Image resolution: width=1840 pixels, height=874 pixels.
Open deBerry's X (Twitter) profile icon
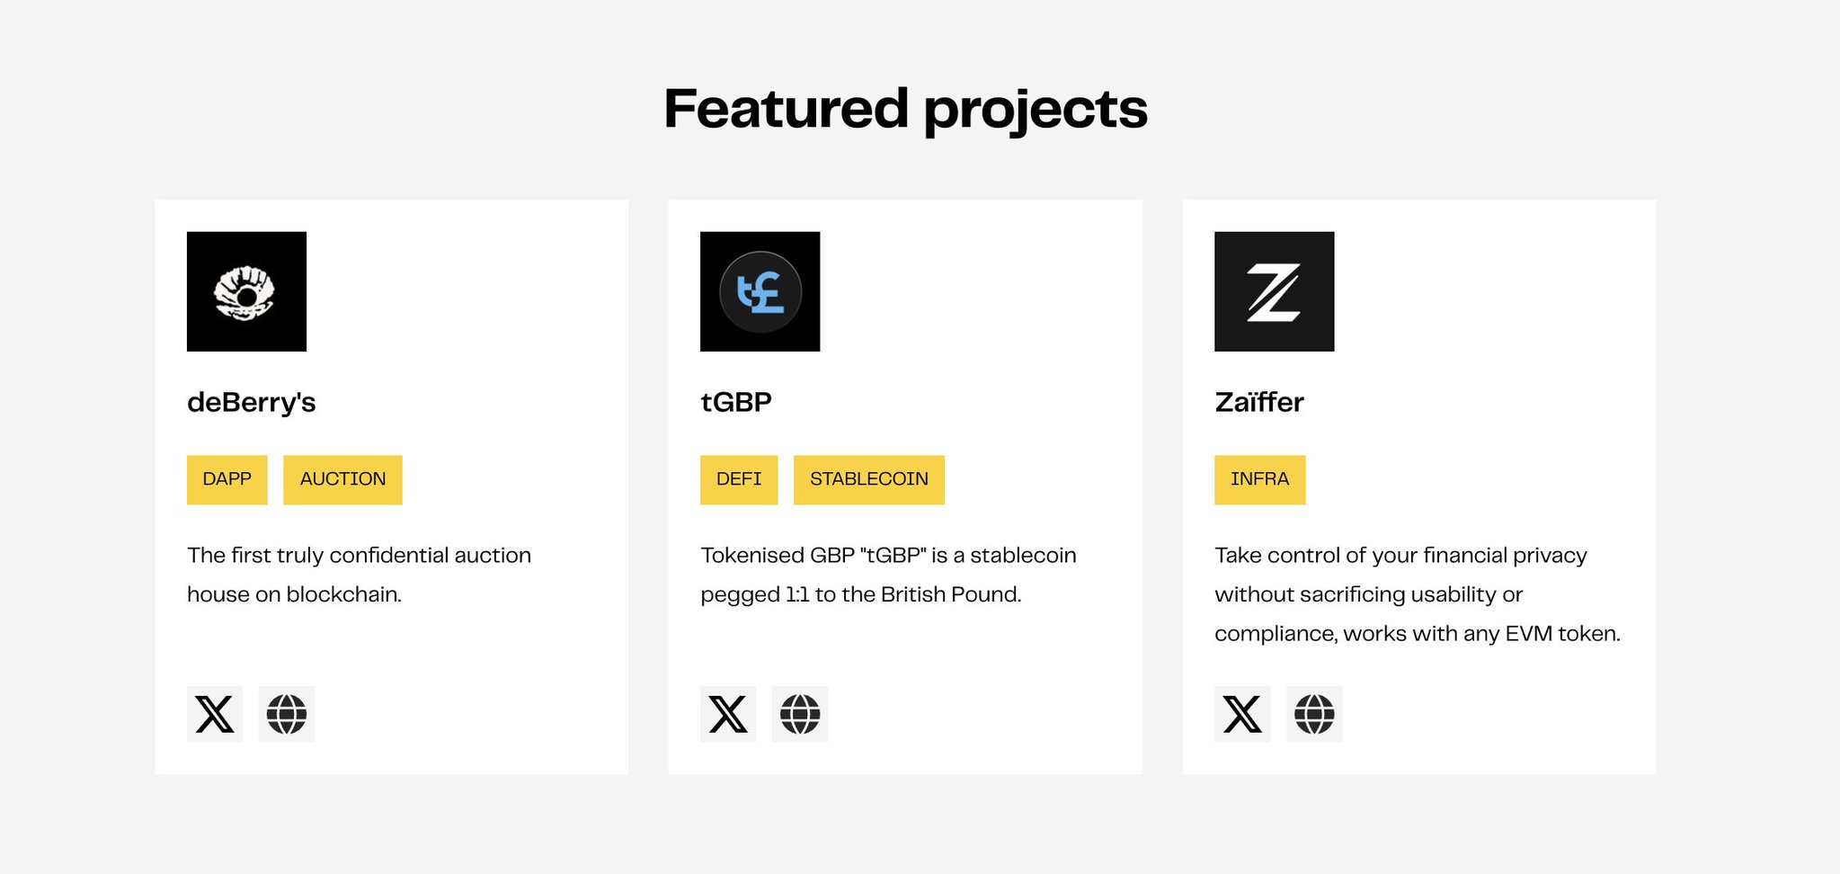click(x=215, y=714)
